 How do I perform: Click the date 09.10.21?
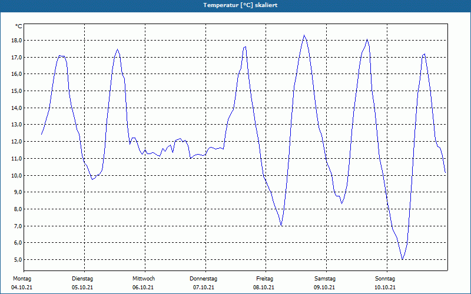(324, 288)
